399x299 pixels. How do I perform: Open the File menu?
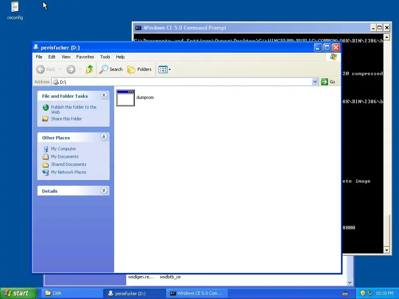[x=39, y=57]
